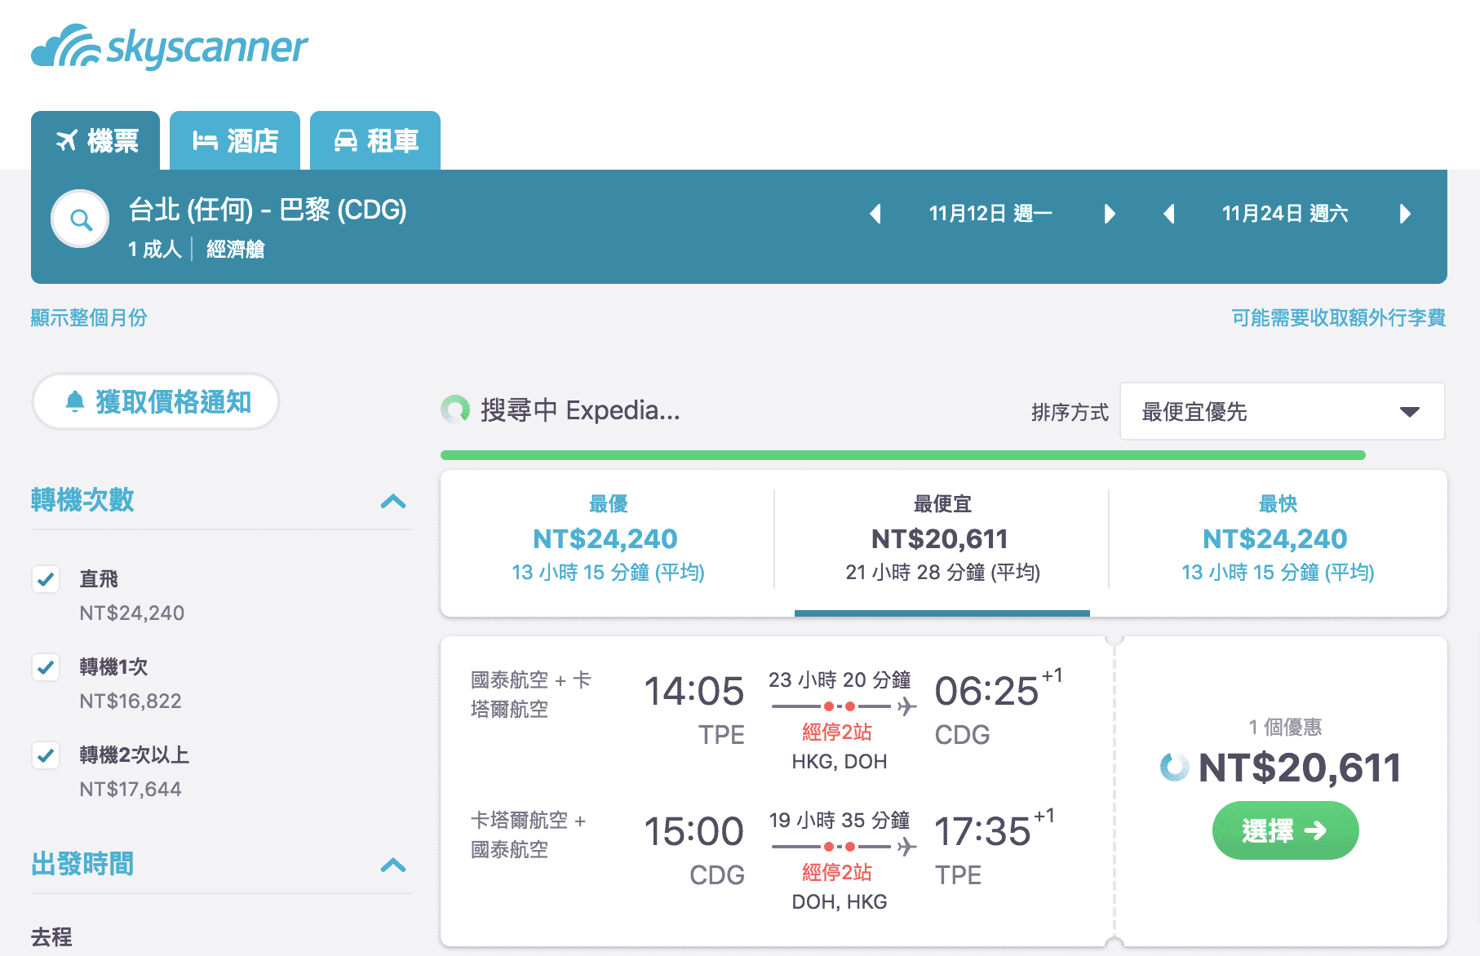Click outbound layover text HKG, DOH
This screenshot has width=1480, height=956.
pyautogui.click(x=840, y=761)
